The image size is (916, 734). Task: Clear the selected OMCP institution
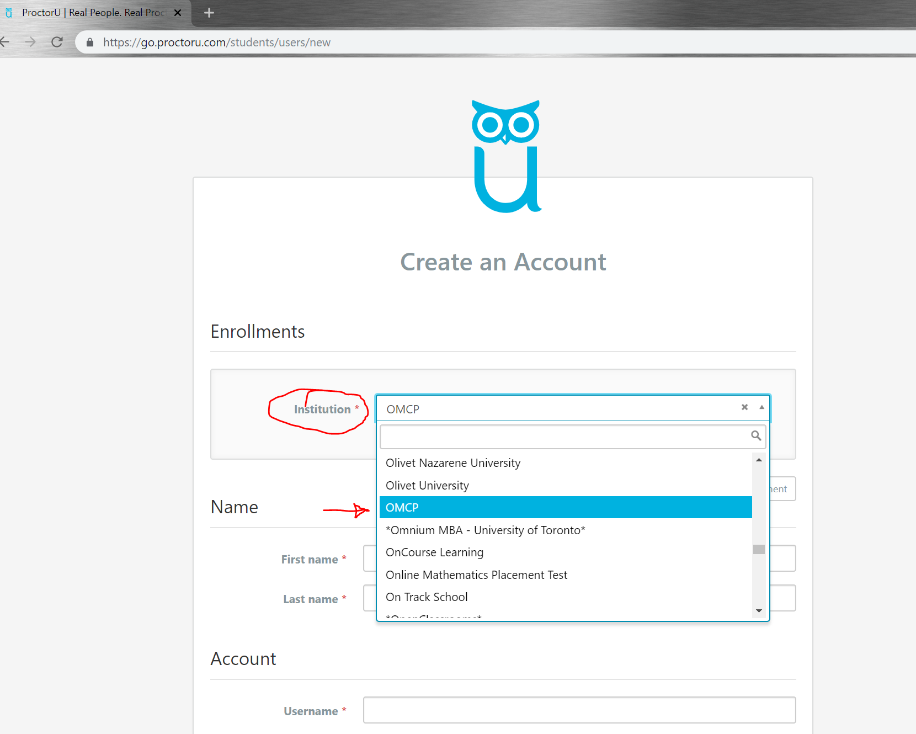[744, 407]
